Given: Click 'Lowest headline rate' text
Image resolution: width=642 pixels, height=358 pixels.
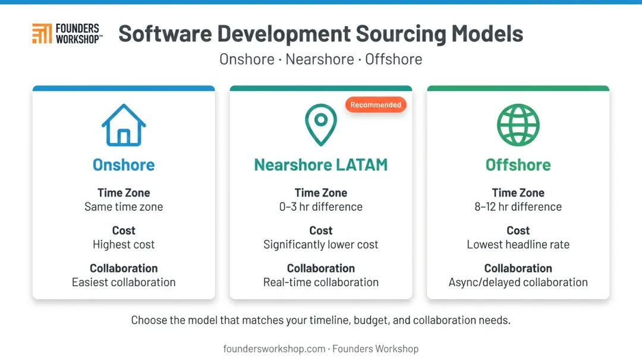Looking at the screenshot, I should pyautogui.click(x=518, y=244).
